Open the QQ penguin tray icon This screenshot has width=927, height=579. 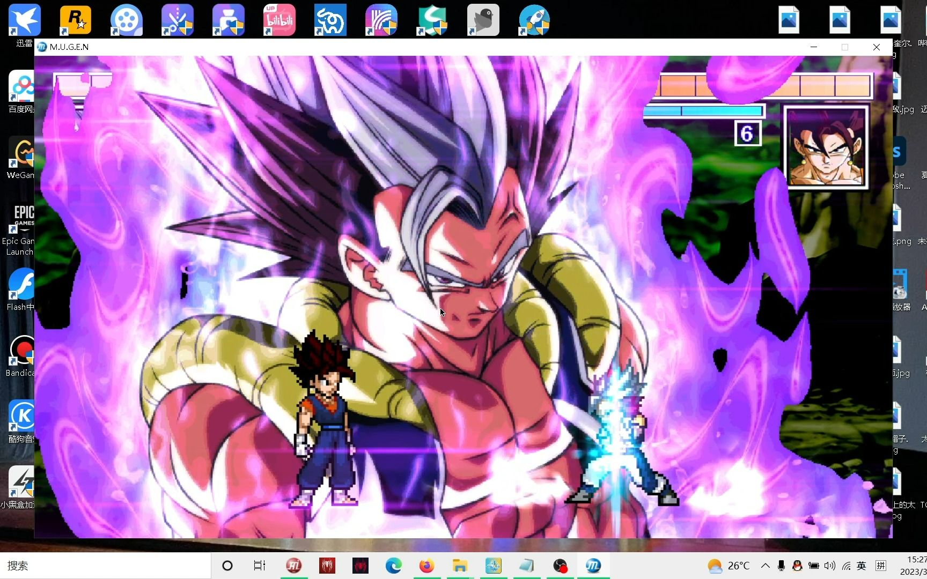coord(797,566)
